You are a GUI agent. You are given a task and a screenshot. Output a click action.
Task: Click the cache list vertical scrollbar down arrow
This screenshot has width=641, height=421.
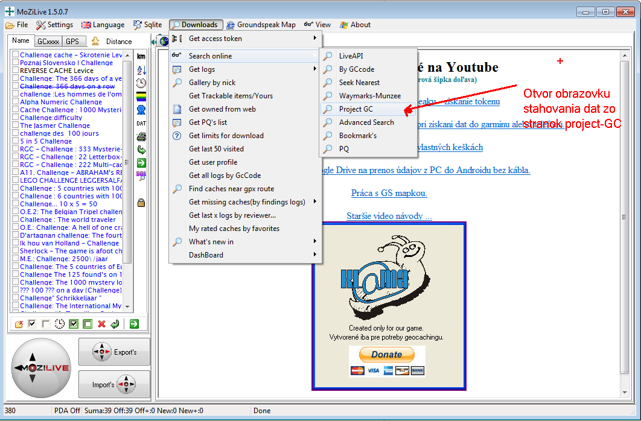pos(127,307)
